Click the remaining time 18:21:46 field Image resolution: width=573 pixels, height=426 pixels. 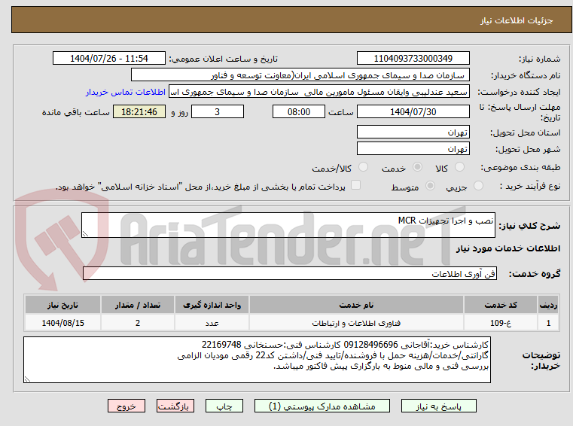pos(139,112)
